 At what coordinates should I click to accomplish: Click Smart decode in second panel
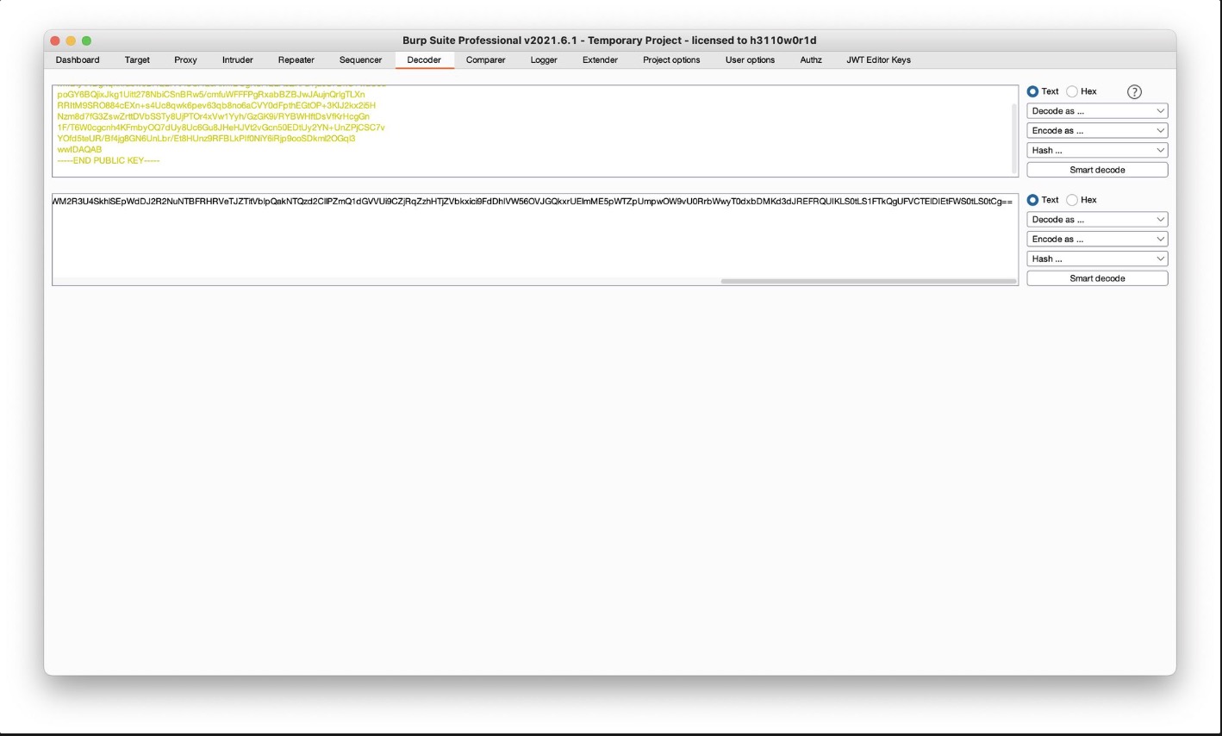click(x=1097, y=279)
